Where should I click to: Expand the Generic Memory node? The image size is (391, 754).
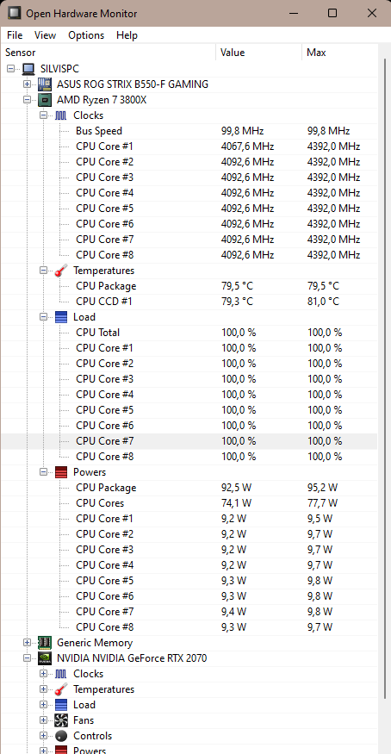pyautogui.click(x=28, y=643)
